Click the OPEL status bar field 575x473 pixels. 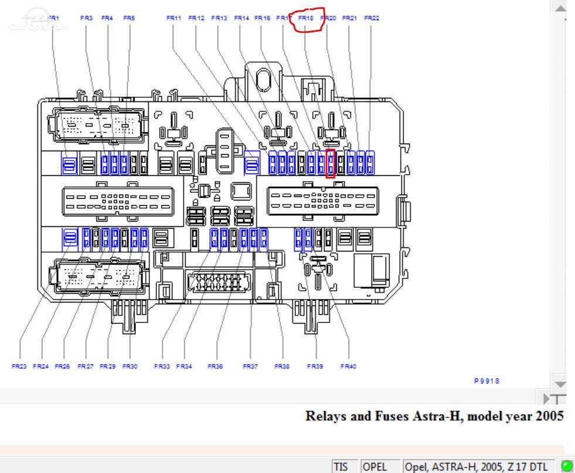click(x=380, y=467)
